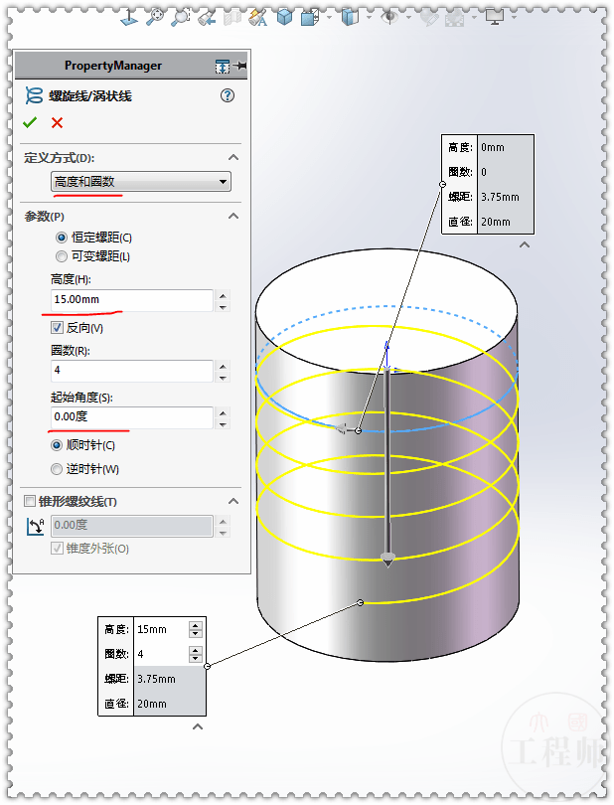Open Apply Scene dropdown arrow
Image resolution: width=614 pixels, height=805 pixels.
pyautogui.click(x=474, y=18)
